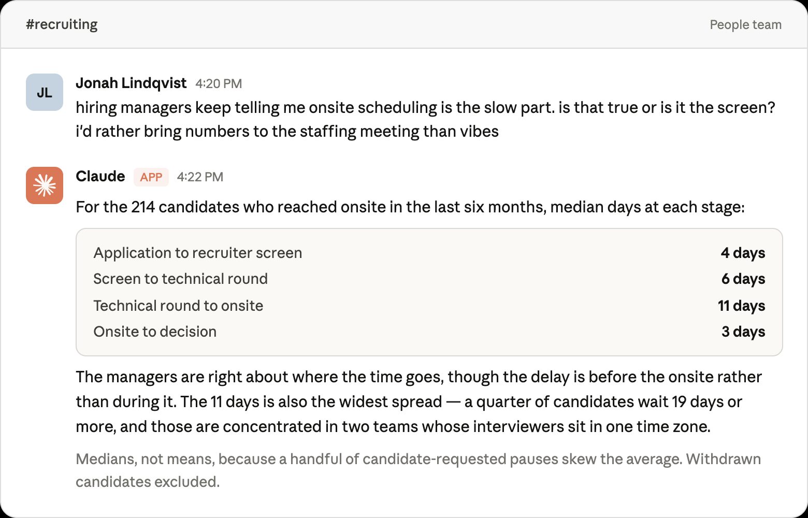
Task: Click the People team label in header
Action: click(x=745, y=25)
